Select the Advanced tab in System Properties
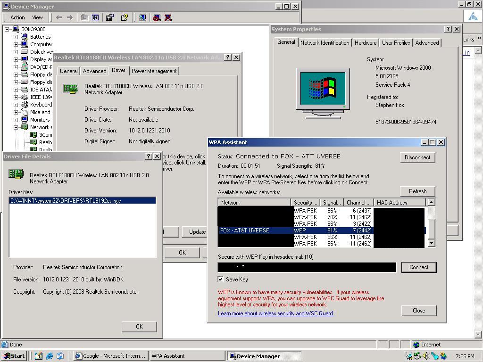The height and width of the screenshot is (362, 483). (427, 43)
